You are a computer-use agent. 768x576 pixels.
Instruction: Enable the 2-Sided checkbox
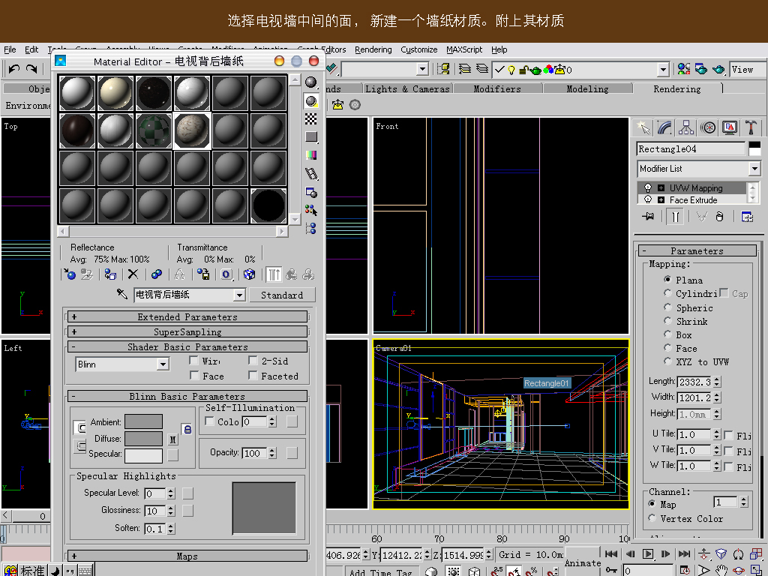(253, 361)
